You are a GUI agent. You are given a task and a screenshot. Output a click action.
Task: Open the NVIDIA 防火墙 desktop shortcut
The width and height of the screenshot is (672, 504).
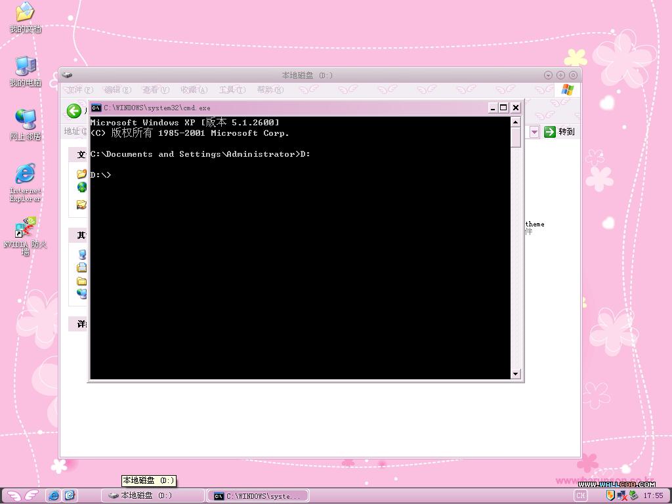pyautogui.click(x=26, y=236)
